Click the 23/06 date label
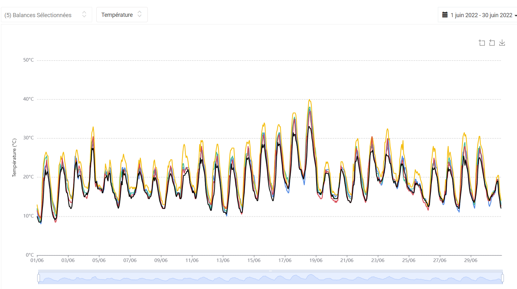The height and width of the screenshot is (289, 517). coord(378,260)
